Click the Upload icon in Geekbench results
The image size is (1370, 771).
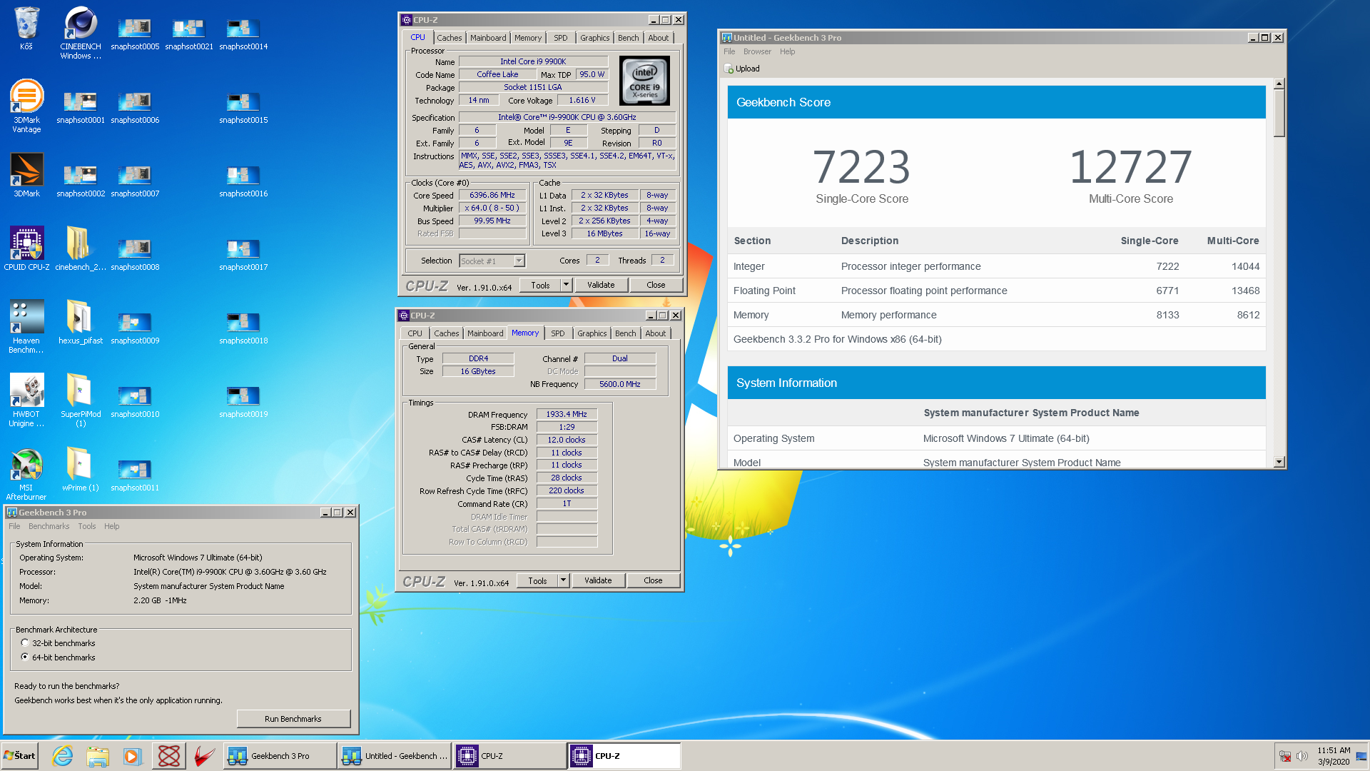[x=729, y=69]
